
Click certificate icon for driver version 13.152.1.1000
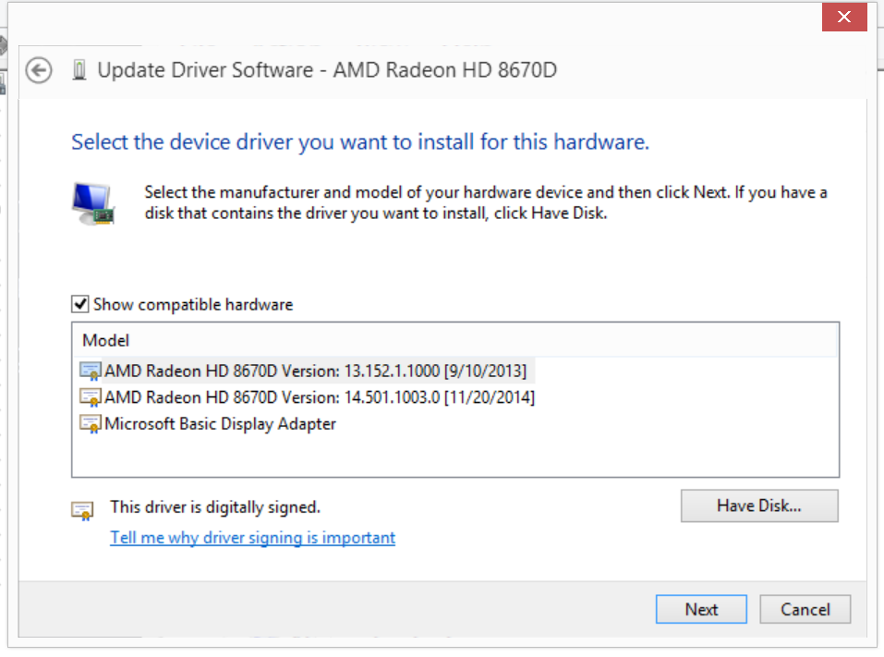pos(91,371)
